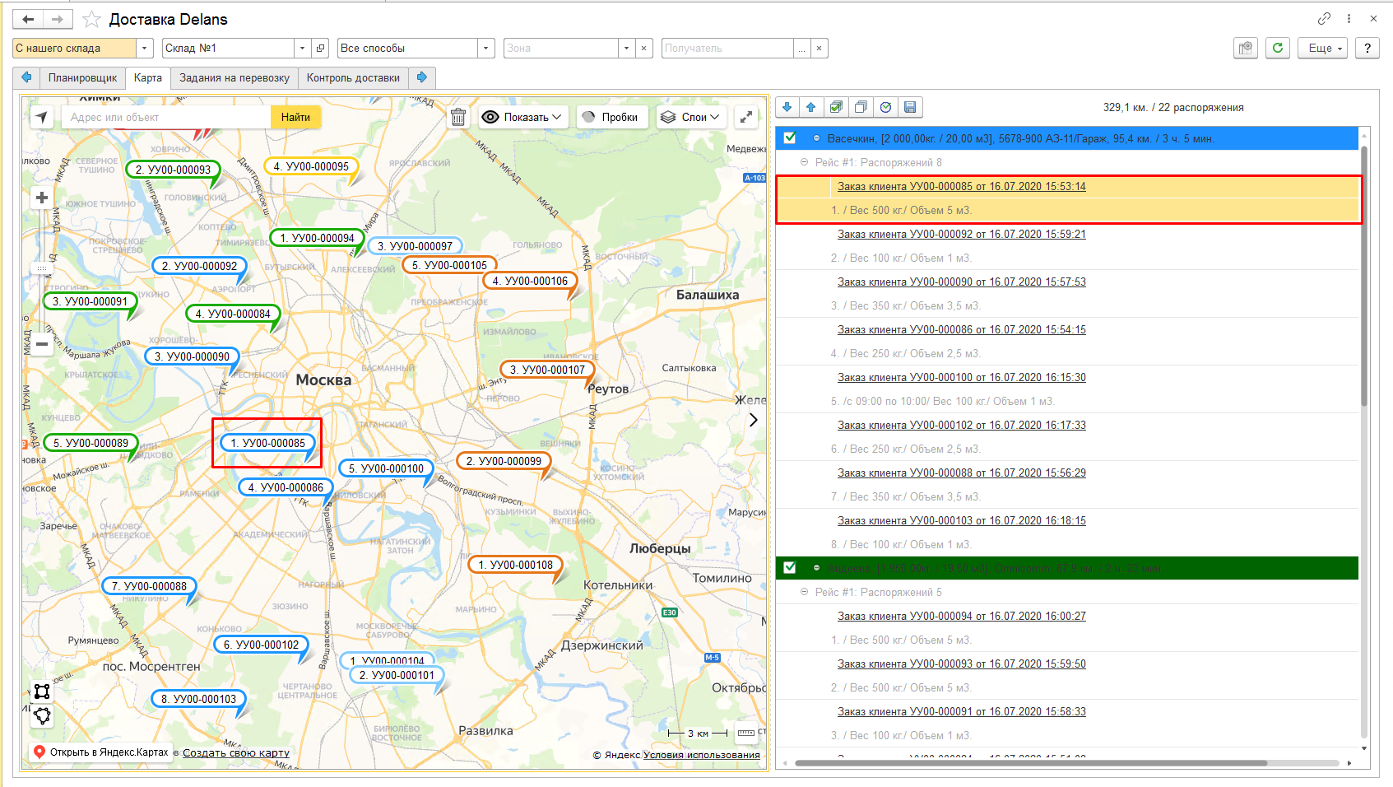The width and height of the screenshot is (1393, 787).
Task: Open Заказ клиента УУ00-000100 link
Action: coord(961,378)
